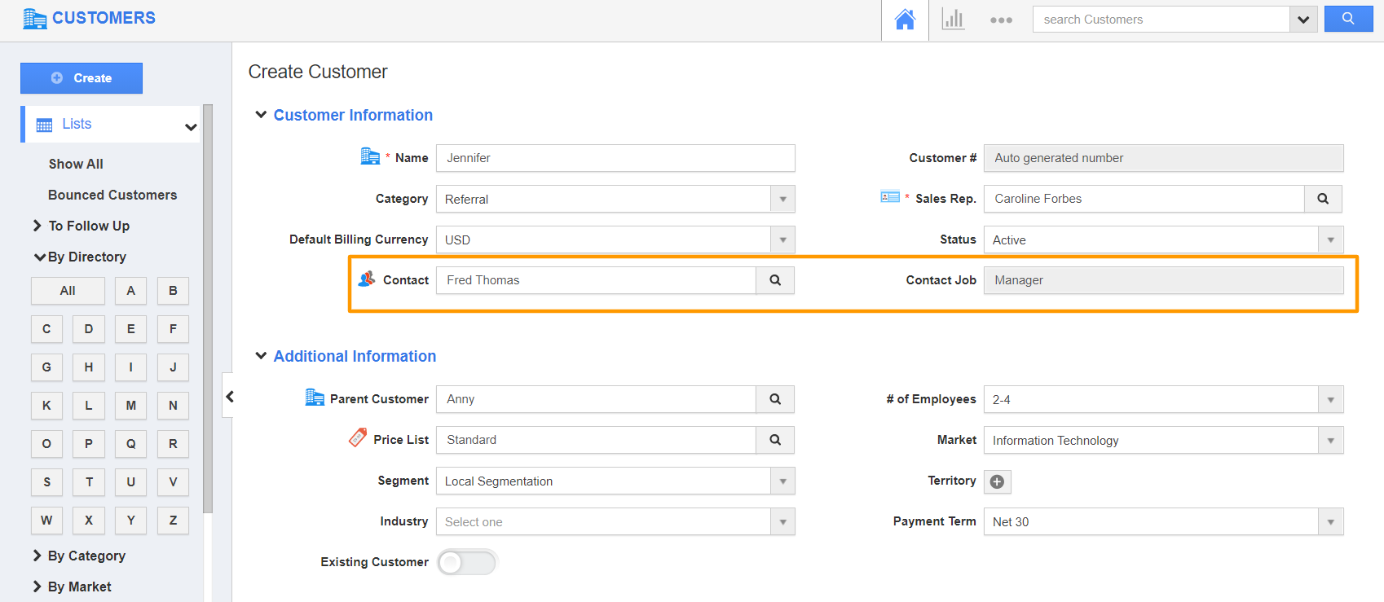Open Bounced Customers list

[112, 195]
